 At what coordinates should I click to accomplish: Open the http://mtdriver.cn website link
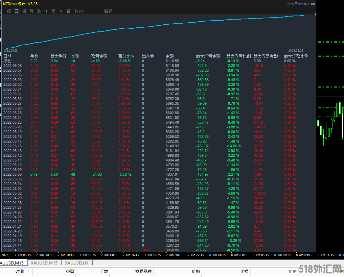(x=301, y=4)
